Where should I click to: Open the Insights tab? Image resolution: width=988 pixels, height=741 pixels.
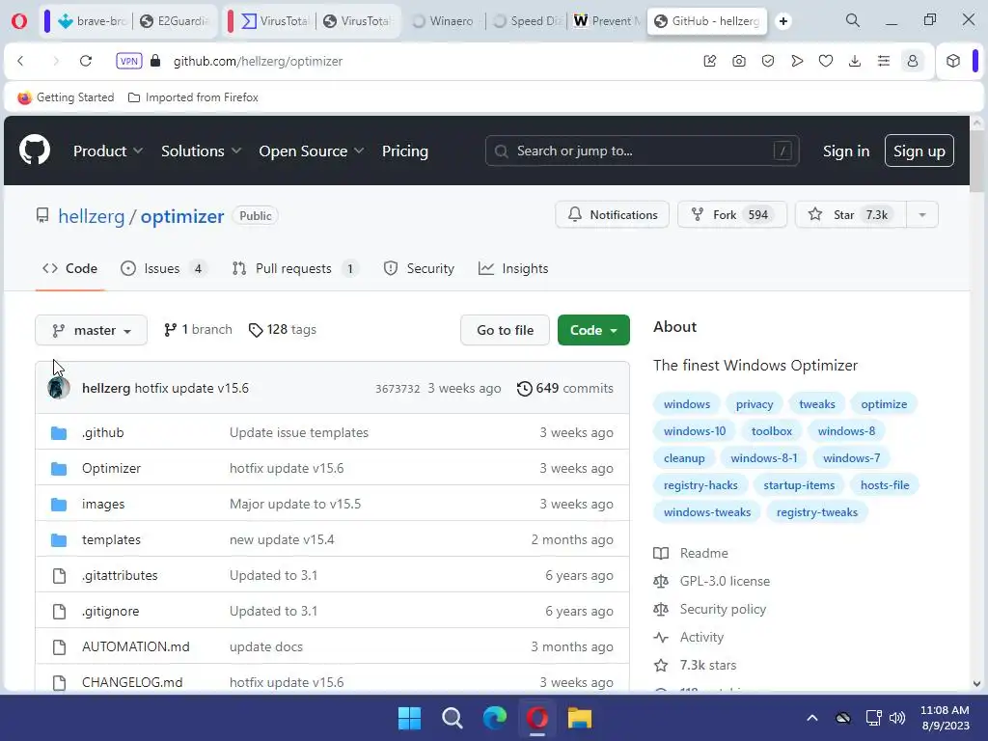[513, 268]
